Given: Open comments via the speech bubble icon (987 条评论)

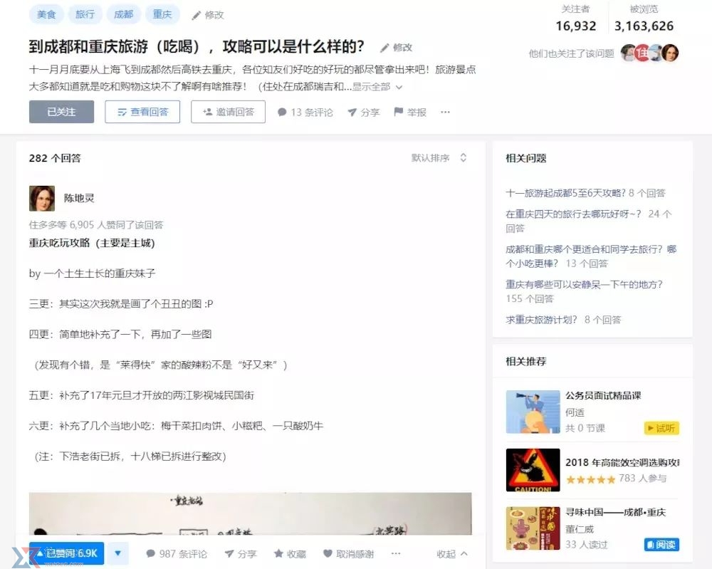Looking at the screenshot, I should click(152, 553).
